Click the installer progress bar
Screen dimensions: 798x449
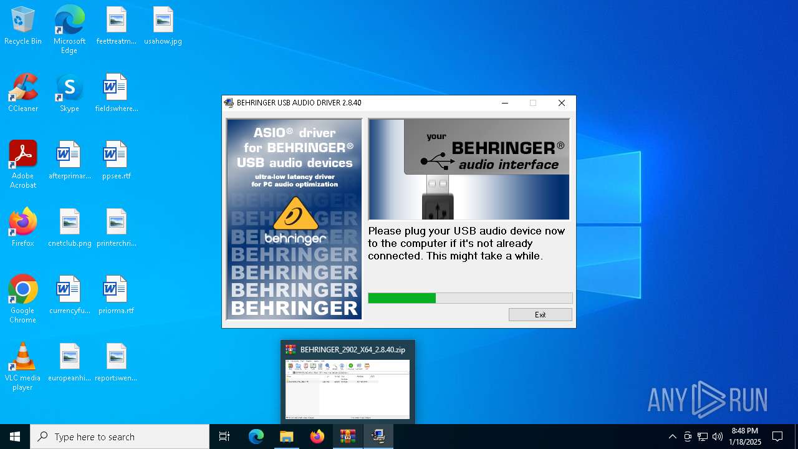tap(470, 298)
